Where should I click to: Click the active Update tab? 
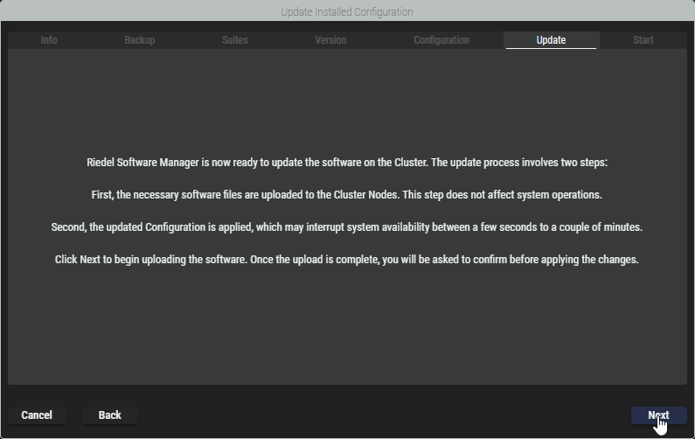[551, 40]
